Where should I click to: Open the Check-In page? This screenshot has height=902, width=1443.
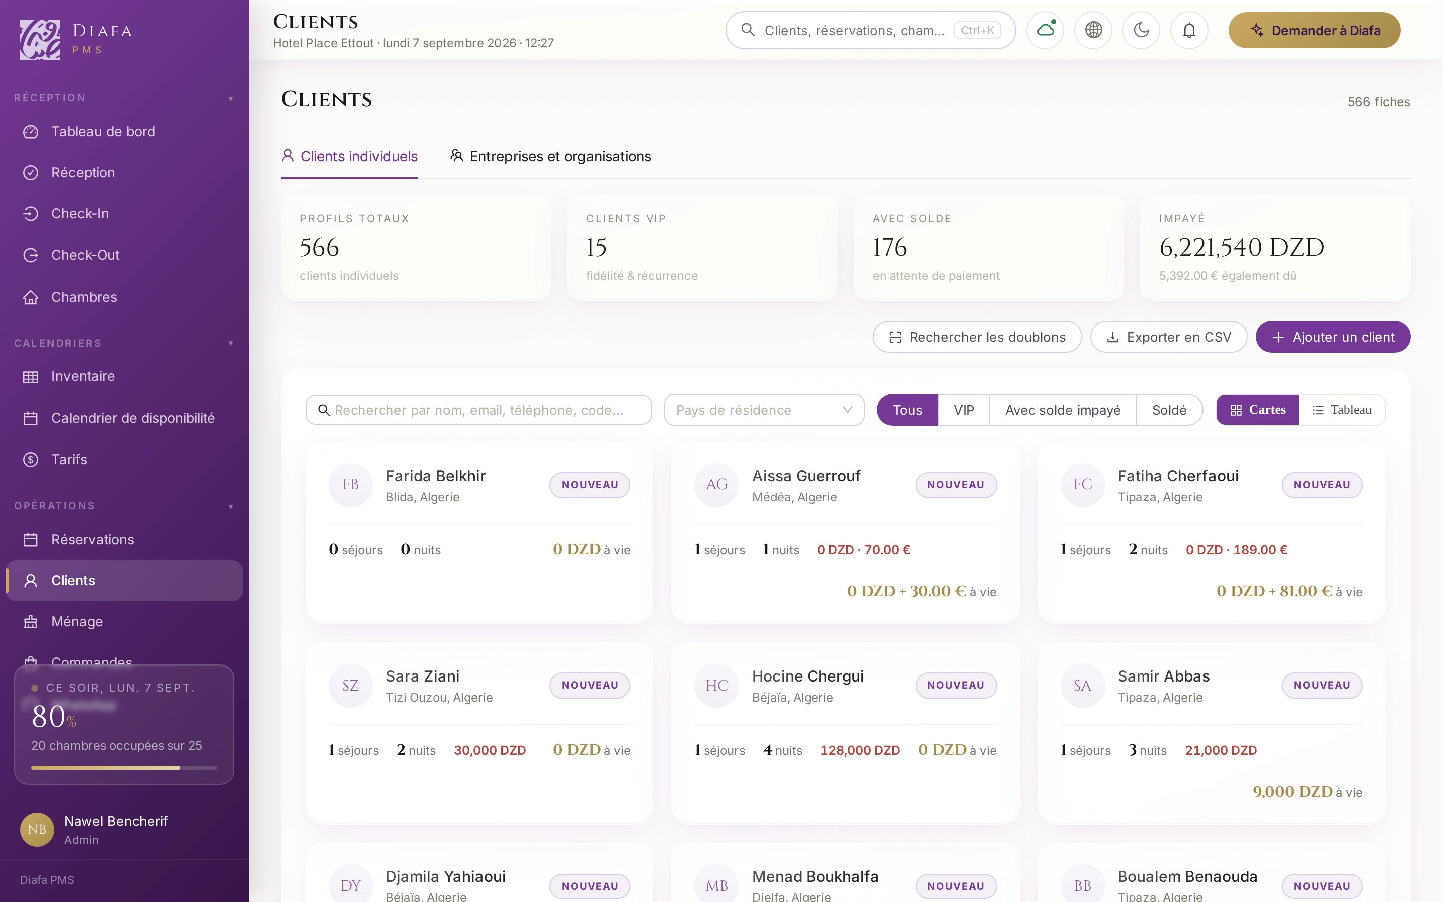click(124, 213)
